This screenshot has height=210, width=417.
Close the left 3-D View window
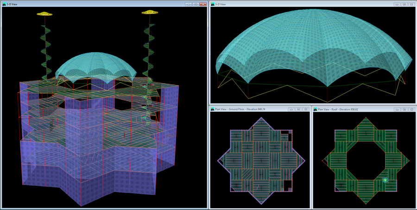click(x=203, y=4)
